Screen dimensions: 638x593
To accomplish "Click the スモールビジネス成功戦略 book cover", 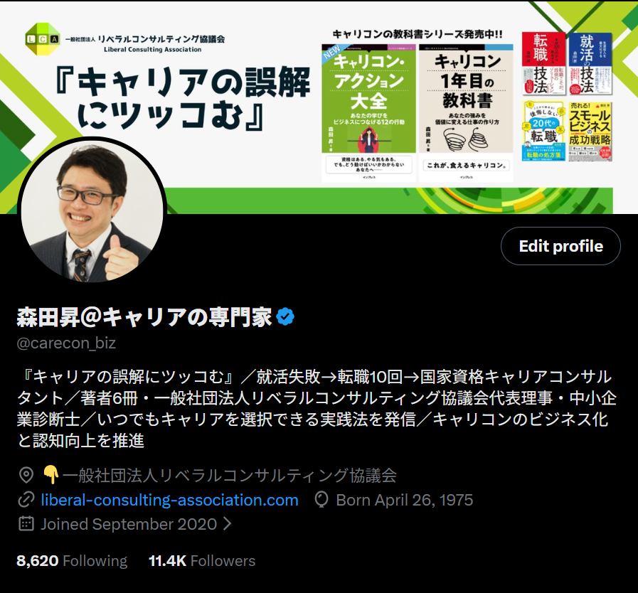I will 590,131.
